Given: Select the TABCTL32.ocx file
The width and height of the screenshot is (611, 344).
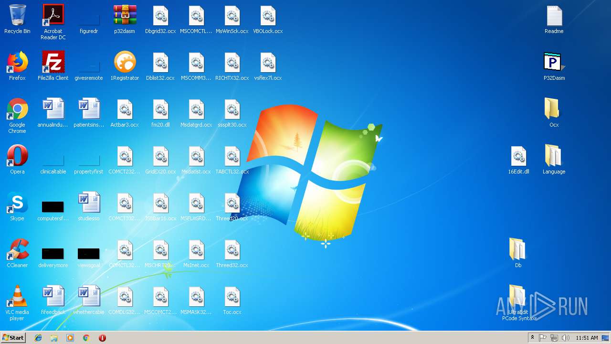Looking at the screenshot, I should (232, 156).
